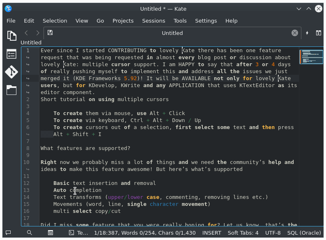Click the split view icon
The width and height of the screenshot is (326, 240).
tap(318, 33)
